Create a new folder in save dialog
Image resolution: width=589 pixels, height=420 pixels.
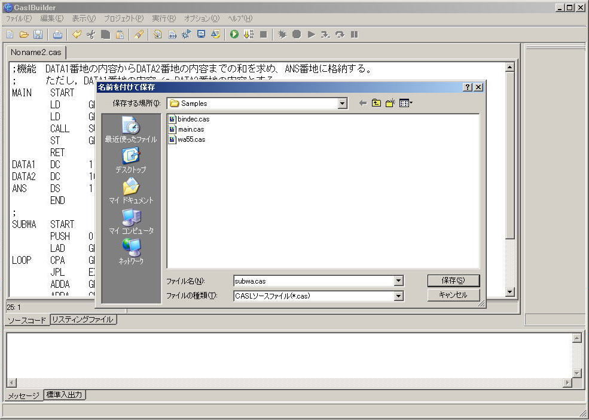390,104
